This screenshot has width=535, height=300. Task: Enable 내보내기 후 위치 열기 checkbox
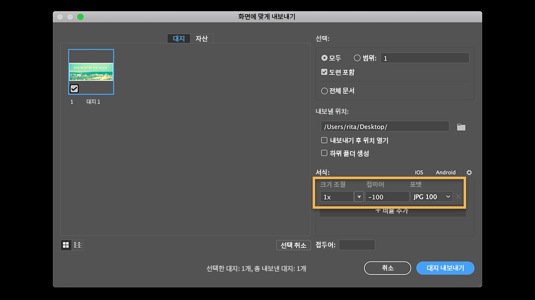[x=324, y=140]
